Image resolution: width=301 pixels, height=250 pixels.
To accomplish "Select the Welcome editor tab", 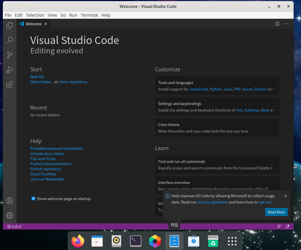I will click(x=34, y=24).
